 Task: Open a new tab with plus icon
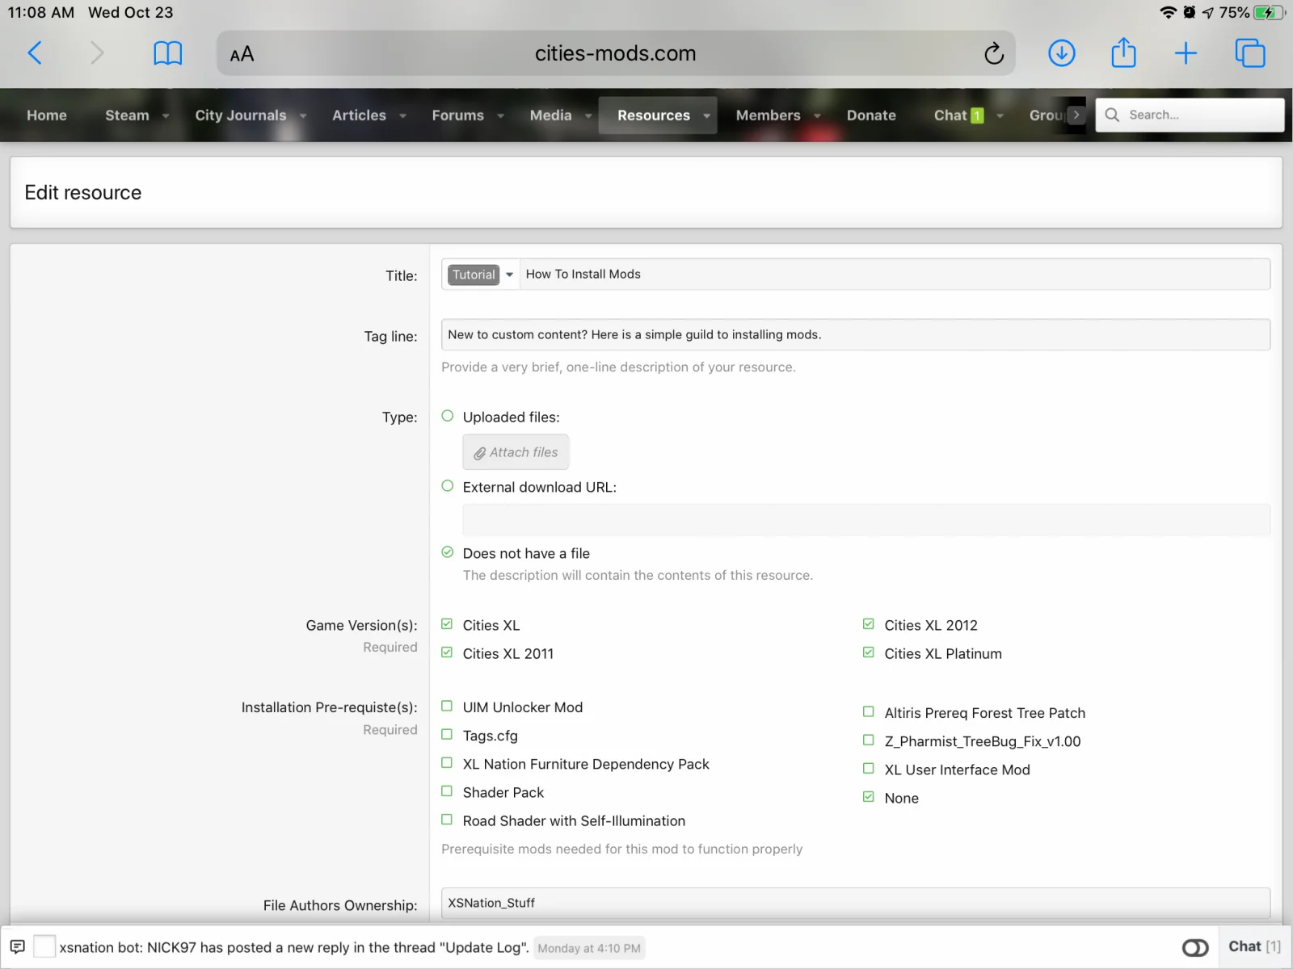point(1186,53)
